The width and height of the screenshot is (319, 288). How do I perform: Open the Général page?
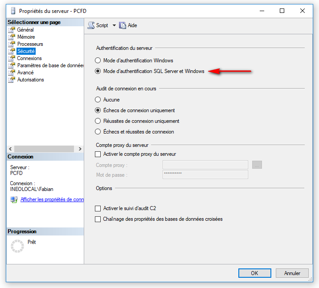(25, 30)
